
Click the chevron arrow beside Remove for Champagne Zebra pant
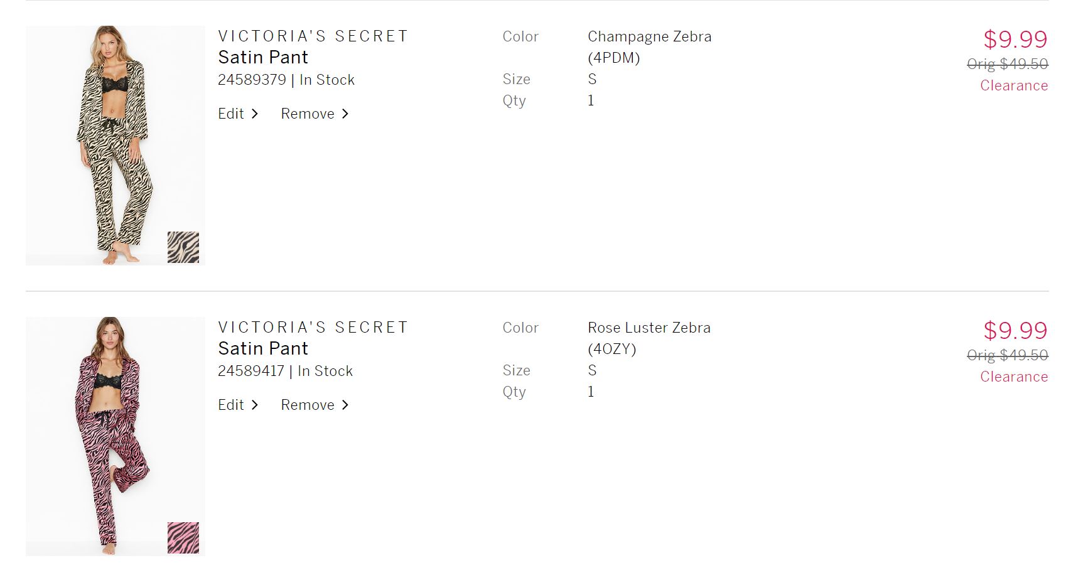tap(345, 114)
